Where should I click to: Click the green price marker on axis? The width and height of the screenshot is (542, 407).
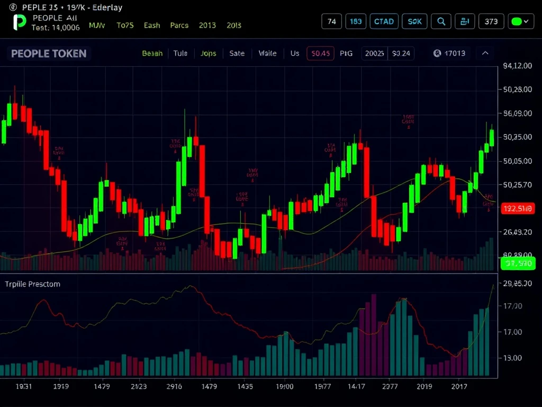pyautogui.click(x=518, y=264)
